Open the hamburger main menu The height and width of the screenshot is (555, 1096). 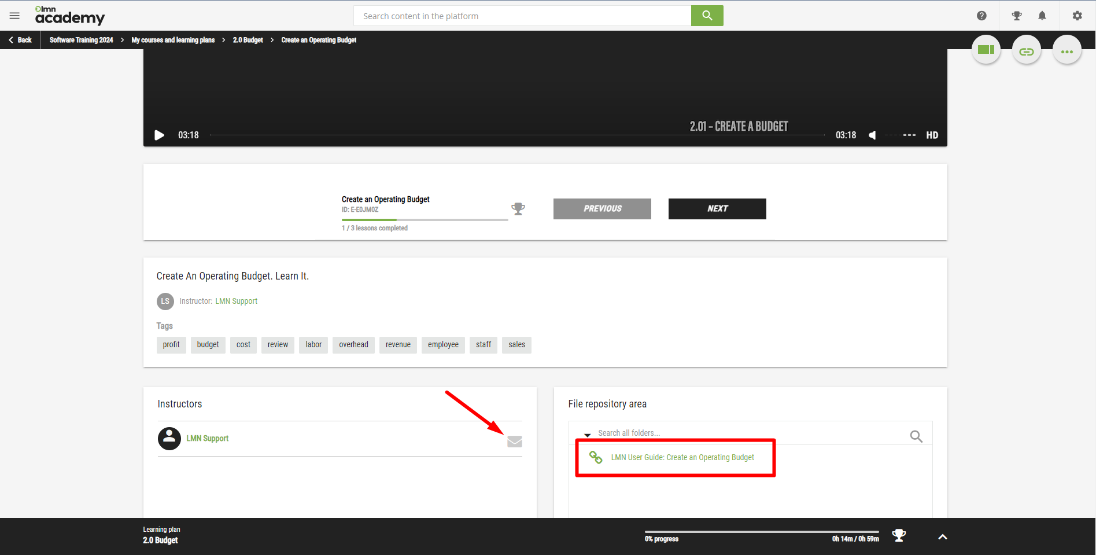14,16
